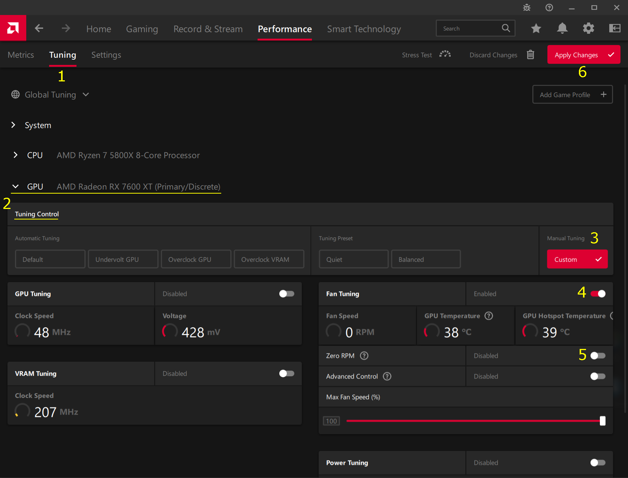Open the Gaming tab

pos(142,29)
